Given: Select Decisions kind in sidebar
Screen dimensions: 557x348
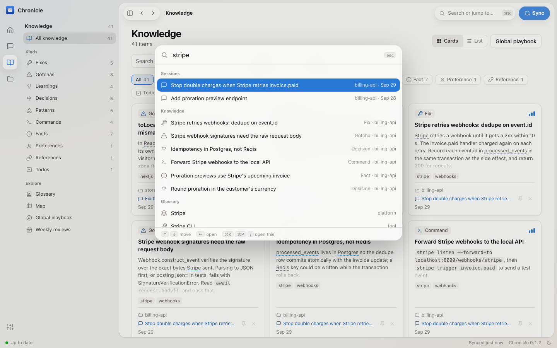Looking at the screenshot, I should [70, 98].
